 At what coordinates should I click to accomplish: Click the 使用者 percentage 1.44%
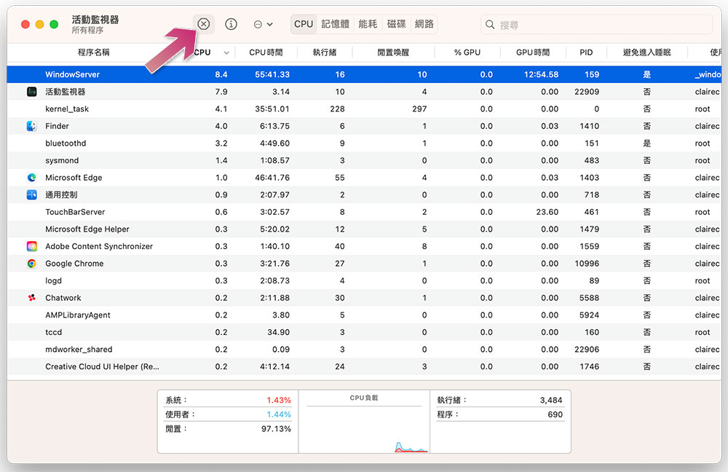click(279, 414)
